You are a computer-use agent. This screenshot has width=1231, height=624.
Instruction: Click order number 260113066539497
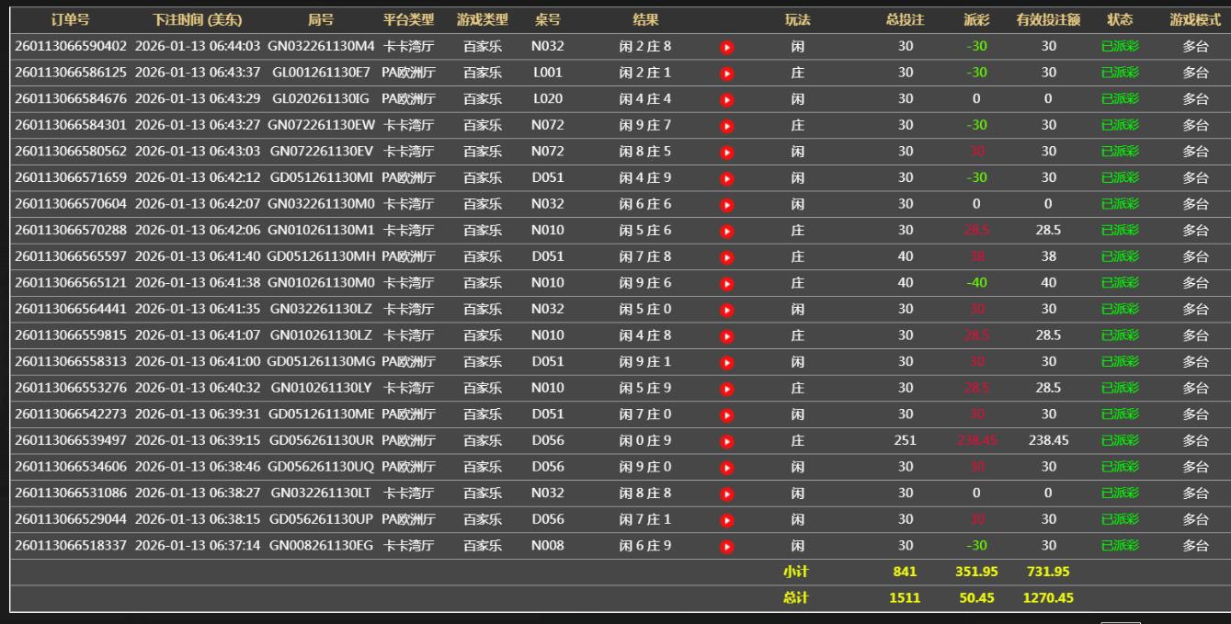(x=71, y=440)
